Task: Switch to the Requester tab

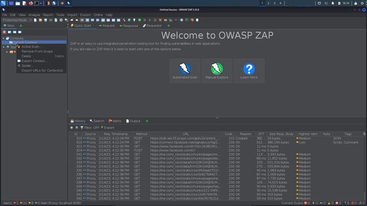Action: 153,26
